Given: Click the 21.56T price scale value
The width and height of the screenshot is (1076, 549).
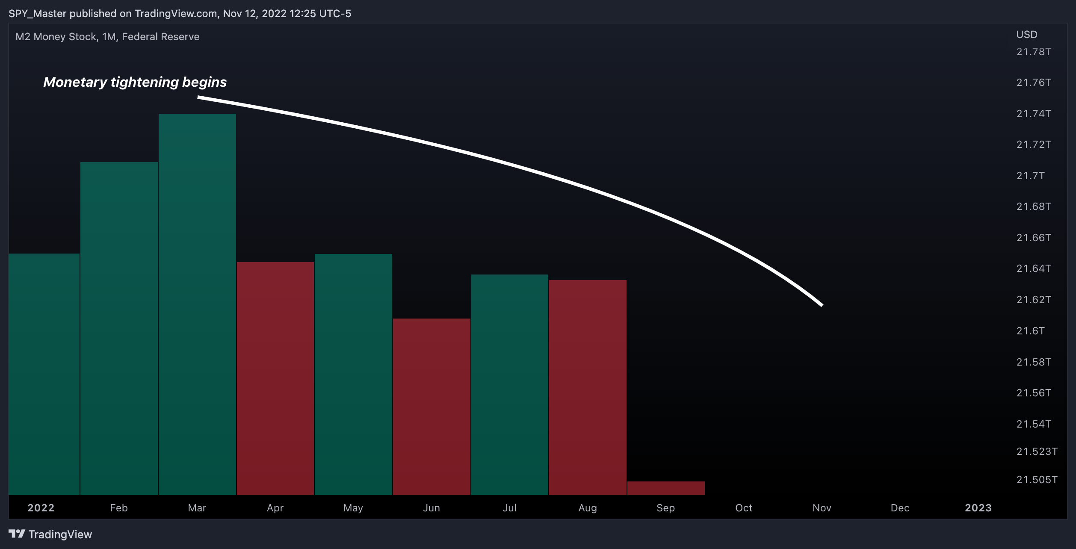Looking at the screenshot, I should click(1034, 393).
